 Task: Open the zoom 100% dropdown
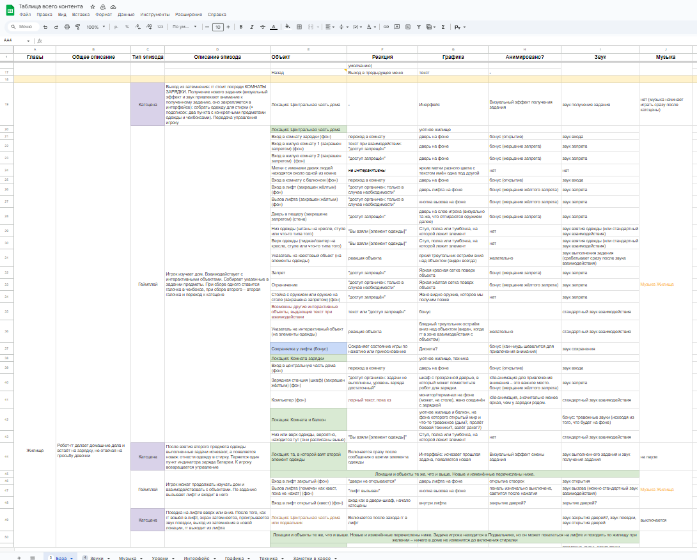(96, 27)
